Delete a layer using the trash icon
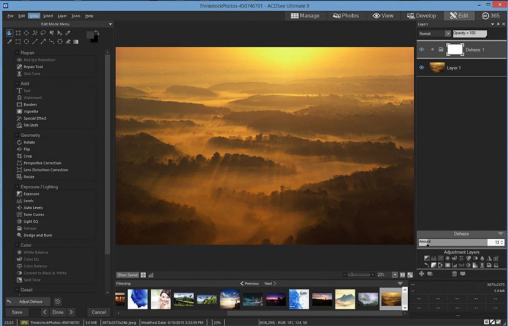This screenshot has width=508, height=326. [x=454, y=273]
